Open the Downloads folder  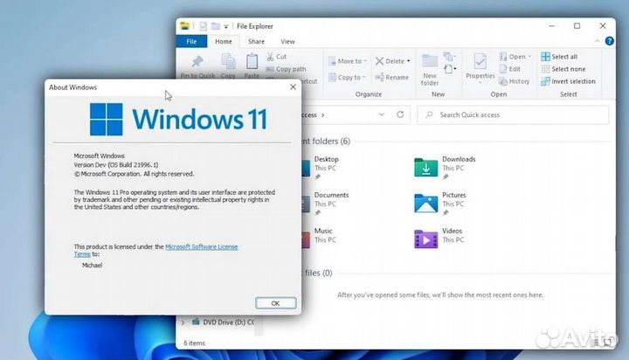pyautogui.click(x=426, y=163)
